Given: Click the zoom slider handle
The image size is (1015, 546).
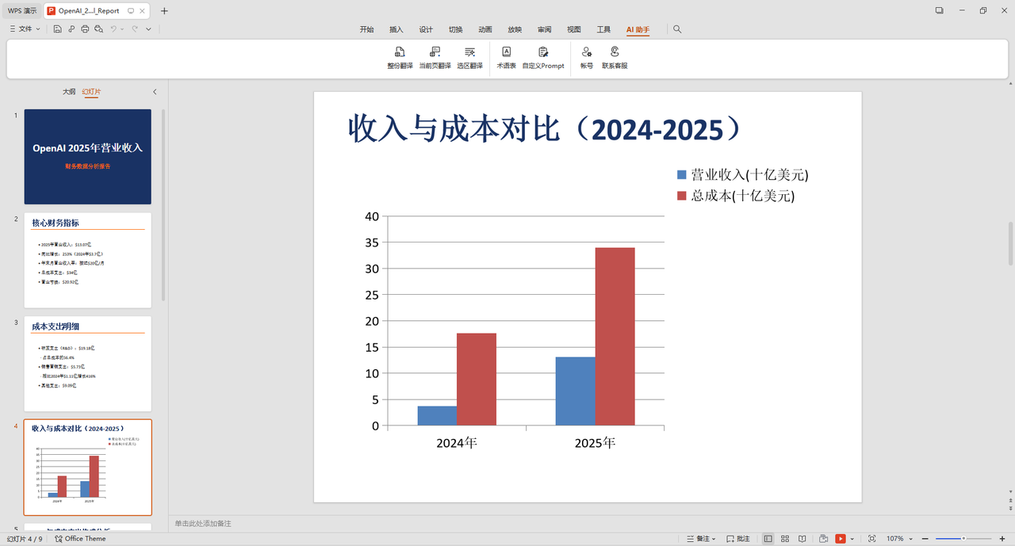Looking at the screenshot, I should 963,539.
